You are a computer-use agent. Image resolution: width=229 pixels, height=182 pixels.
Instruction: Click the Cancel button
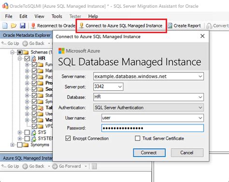(187, 153)
